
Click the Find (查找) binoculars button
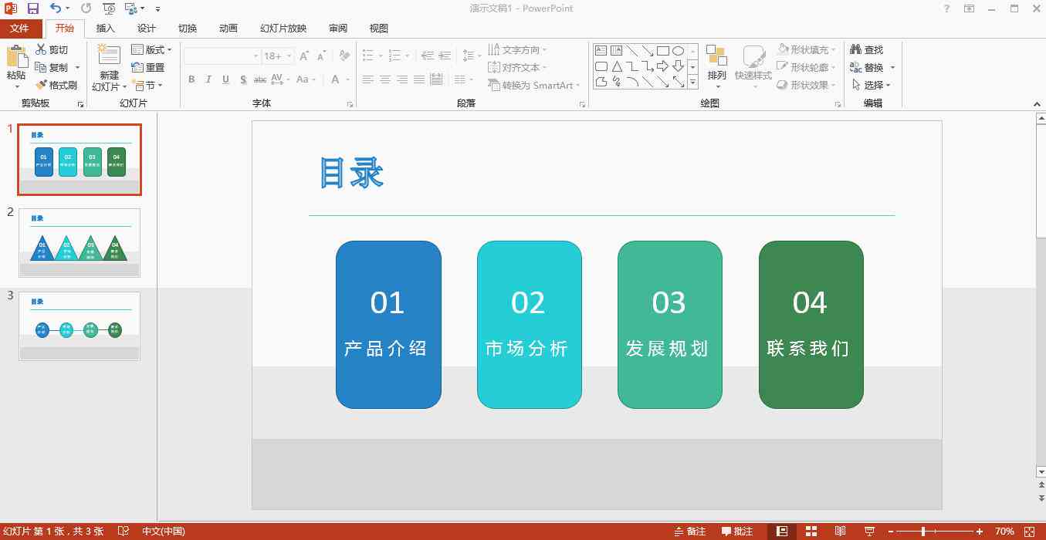866,49
